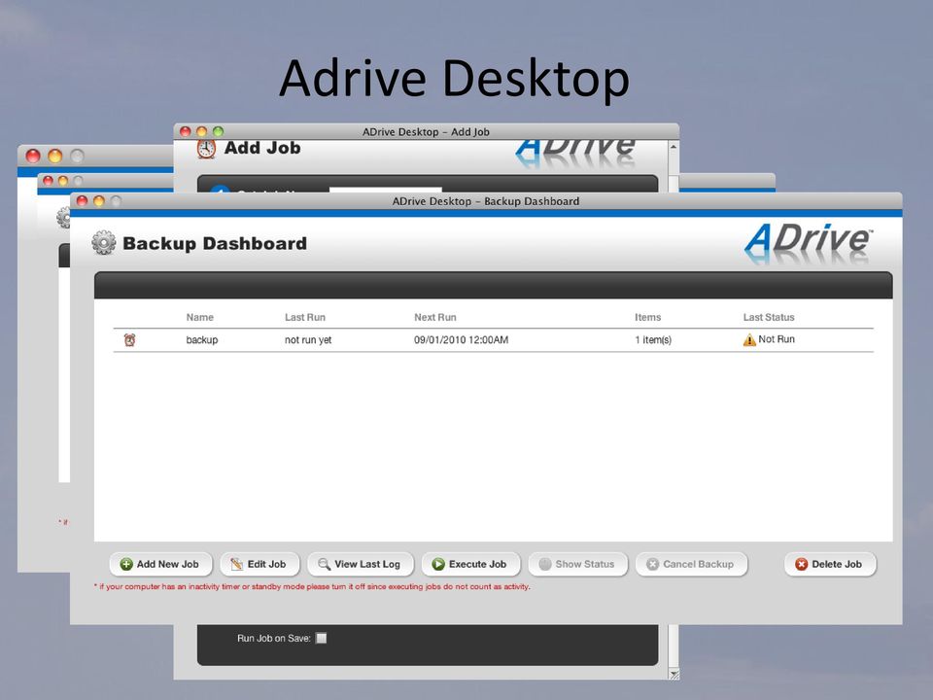933x700 pixels.
Task: Execute Job from the dashboard
Action: pyautogui.click(x=470, y=564)
